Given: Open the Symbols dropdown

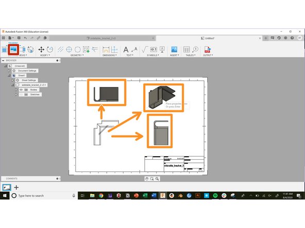Looking at the screenshot, I should [153, 55].
